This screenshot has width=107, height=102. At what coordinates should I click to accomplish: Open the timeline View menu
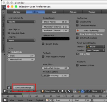(x=12, y=100)
